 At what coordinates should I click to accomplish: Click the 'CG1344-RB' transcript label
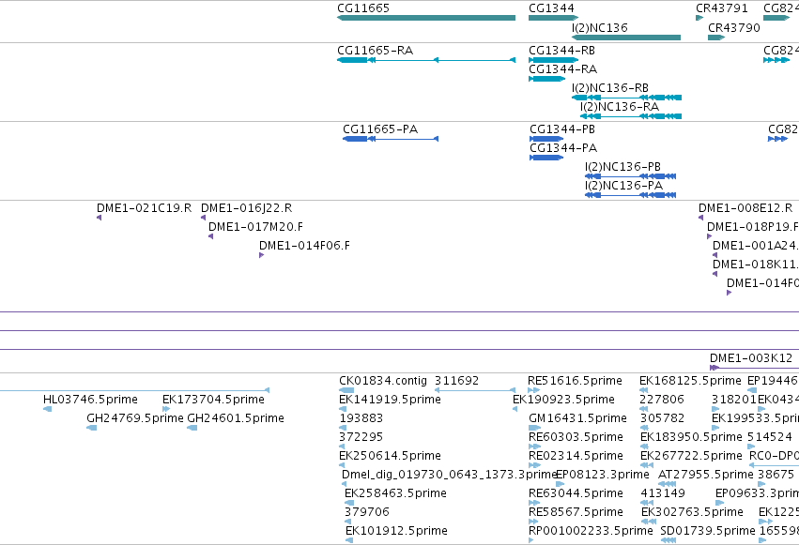pos(562,51)
